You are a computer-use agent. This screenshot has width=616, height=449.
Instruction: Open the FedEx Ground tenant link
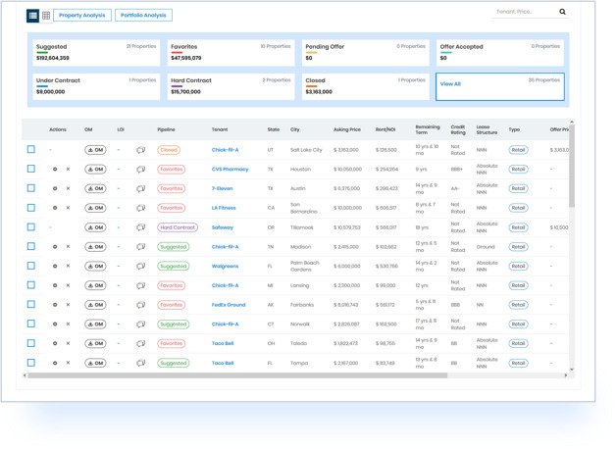(227, 305)
